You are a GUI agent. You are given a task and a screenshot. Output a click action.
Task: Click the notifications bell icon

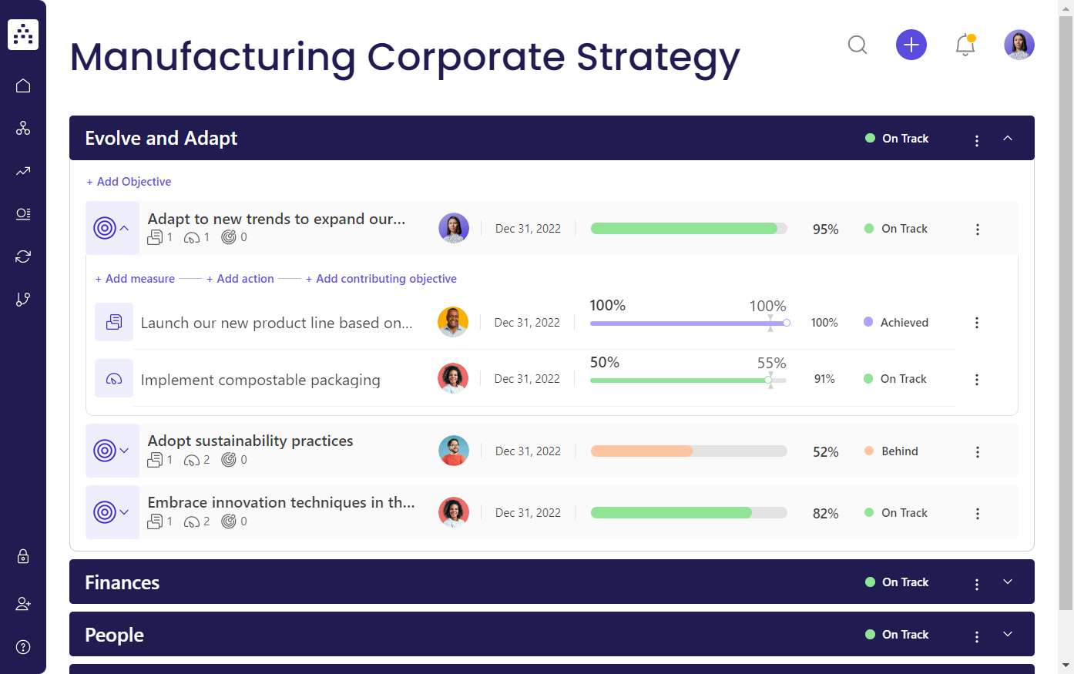coord(965,45)
